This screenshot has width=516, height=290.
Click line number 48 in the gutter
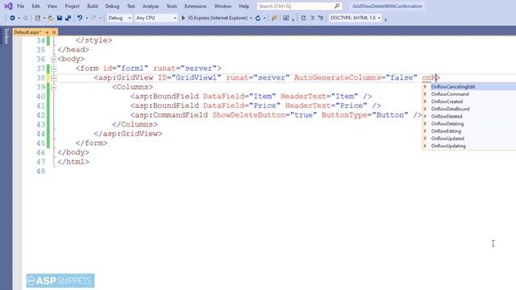[41, 172]
